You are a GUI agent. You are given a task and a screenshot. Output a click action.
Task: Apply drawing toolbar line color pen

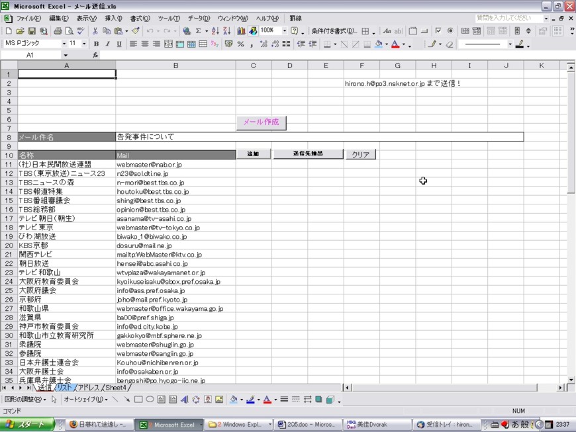point(250,400)
